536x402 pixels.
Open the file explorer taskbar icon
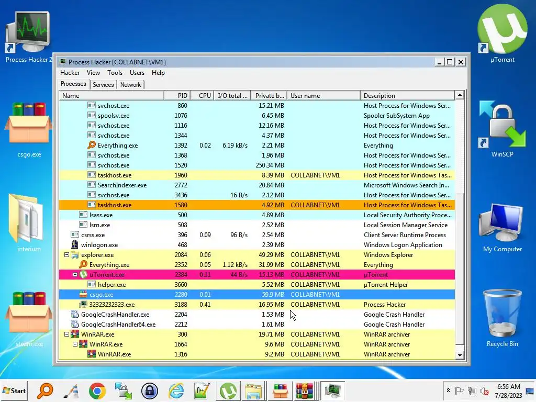click(x=253, y=390)
